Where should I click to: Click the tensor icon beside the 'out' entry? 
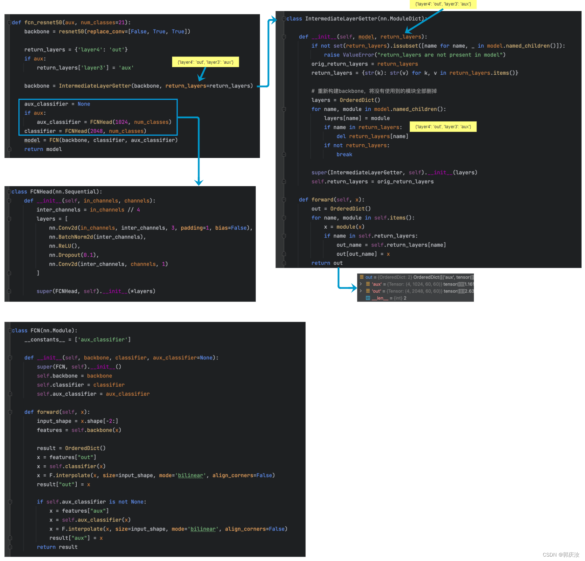click(368, 291)
